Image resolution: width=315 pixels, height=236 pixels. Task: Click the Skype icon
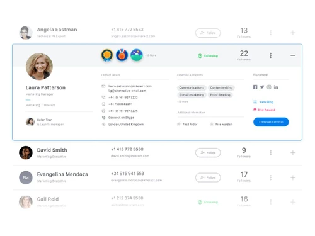pyautogui.click(x=103, y=118)
